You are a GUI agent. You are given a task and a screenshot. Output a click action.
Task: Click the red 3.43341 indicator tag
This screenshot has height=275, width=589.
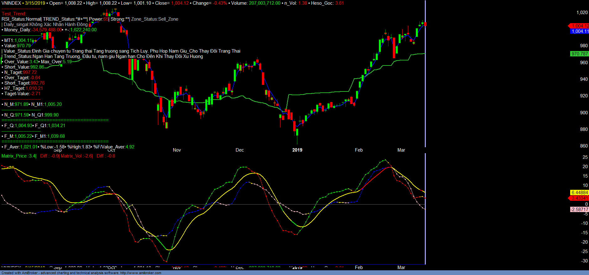[x=580, y=198]
